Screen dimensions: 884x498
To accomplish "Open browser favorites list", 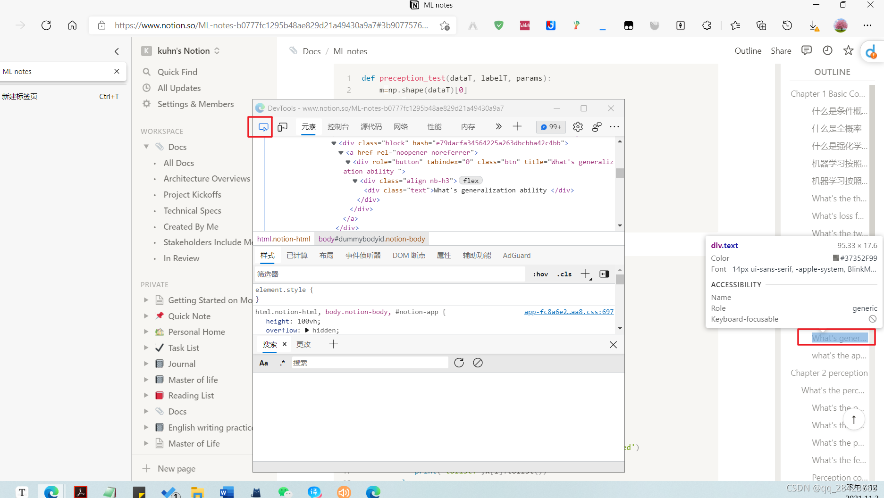I will (x=735, y=25).
